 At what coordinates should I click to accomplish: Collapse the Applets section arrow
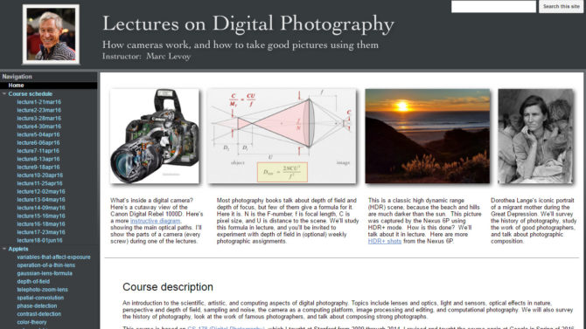(4, 249)
